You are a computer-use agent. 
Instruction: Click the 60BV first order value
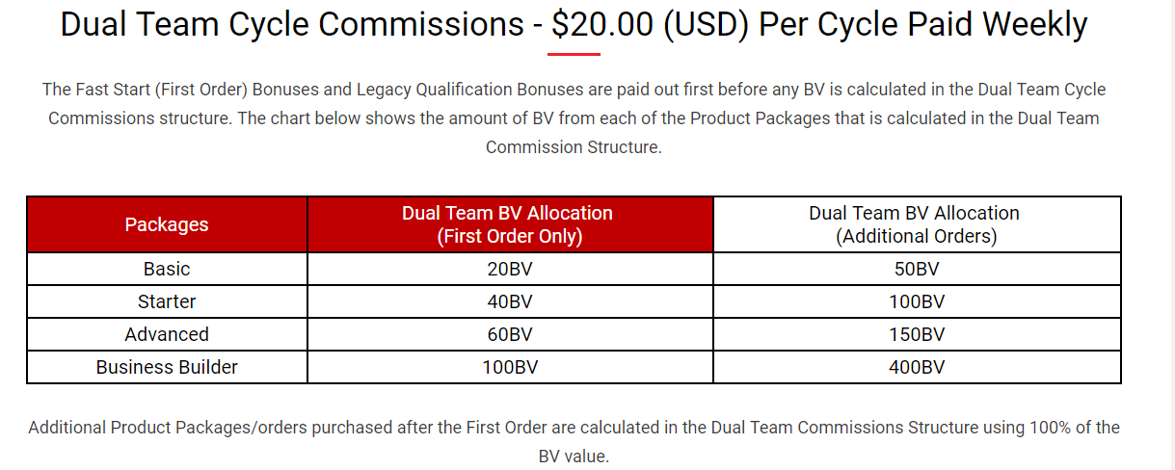point(510,334)
